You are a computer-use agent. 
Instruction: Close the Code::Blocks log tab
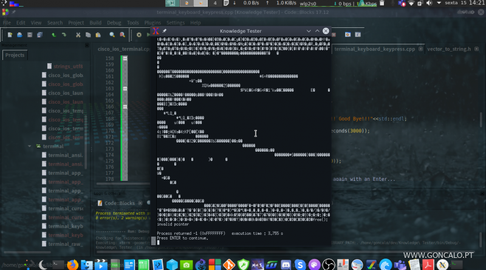click(x=140, y=203)
